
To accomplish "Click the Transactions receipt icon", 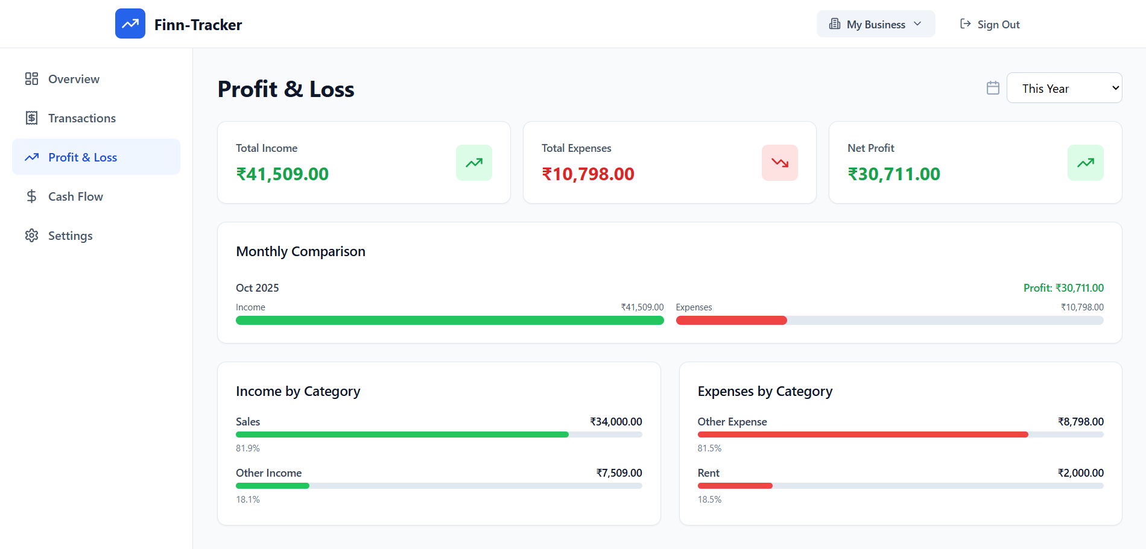I will point(31,118).
